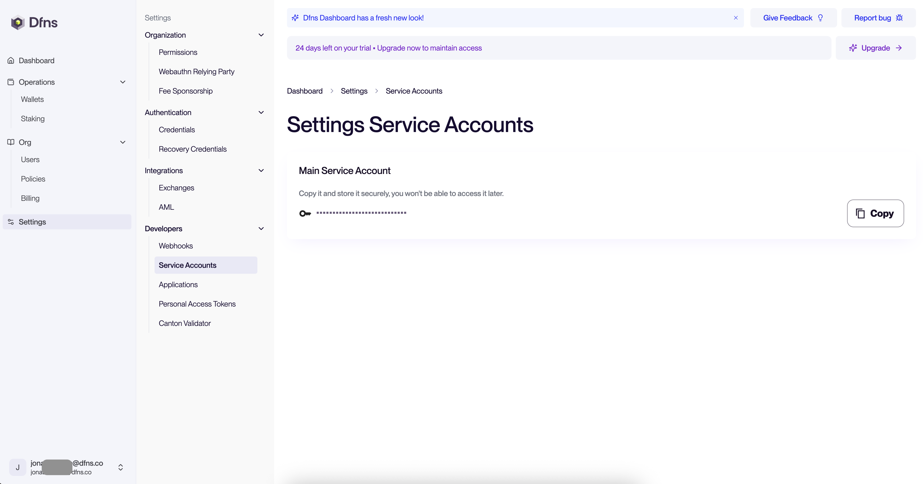Click the Org book icon

coord(11,142)
